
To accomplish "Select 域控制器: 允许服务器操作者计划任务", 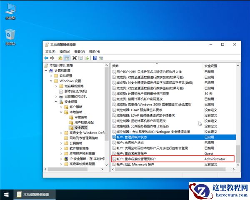I will [173, 126].
